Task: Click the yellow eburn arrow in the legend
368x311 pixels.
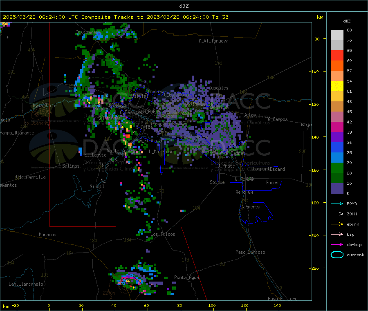Action: pos(337,224)
